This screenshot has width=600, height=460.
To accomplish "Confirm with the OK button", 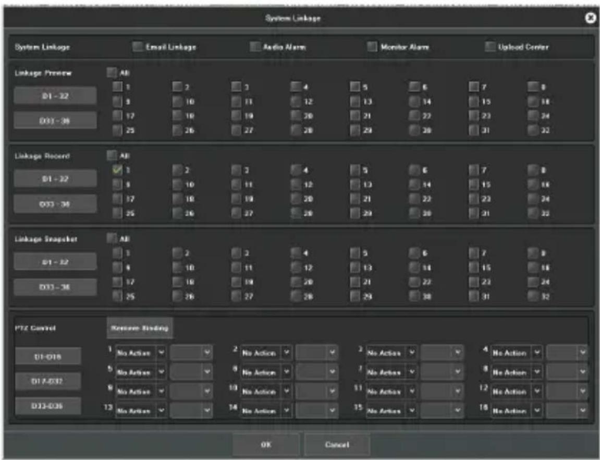I will click(x=266, y=444).
